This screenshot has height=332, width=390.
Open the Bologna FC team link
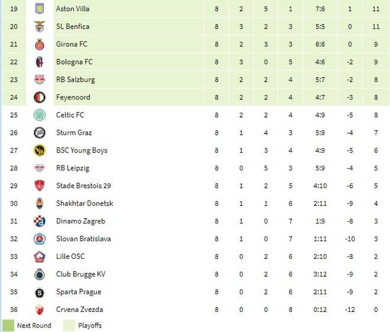pos(74,62)
